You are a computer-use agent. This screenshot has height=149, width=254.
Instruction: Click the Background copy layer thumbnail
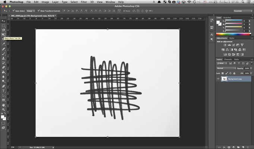(224, 79)
